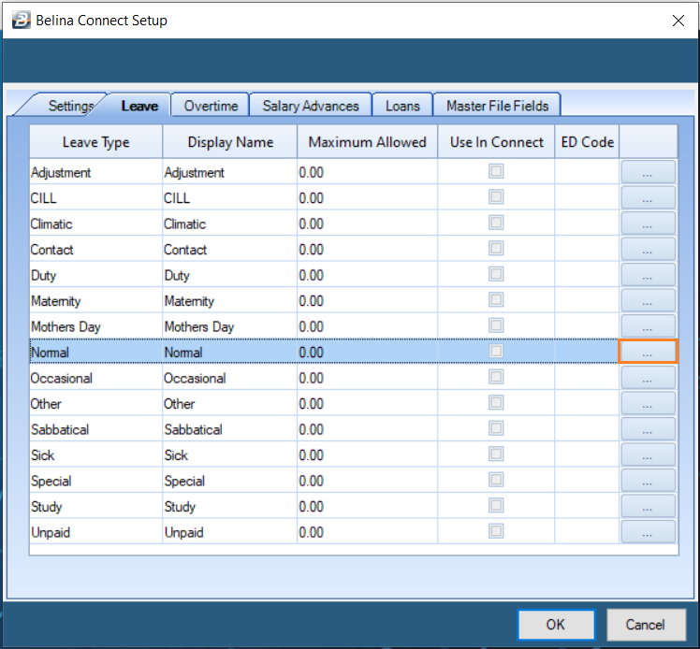Open ED Code lookup for Mothers Day
The width and height of the screenshot is (700, 649).
pyautogui.click(x=648, y=326)
